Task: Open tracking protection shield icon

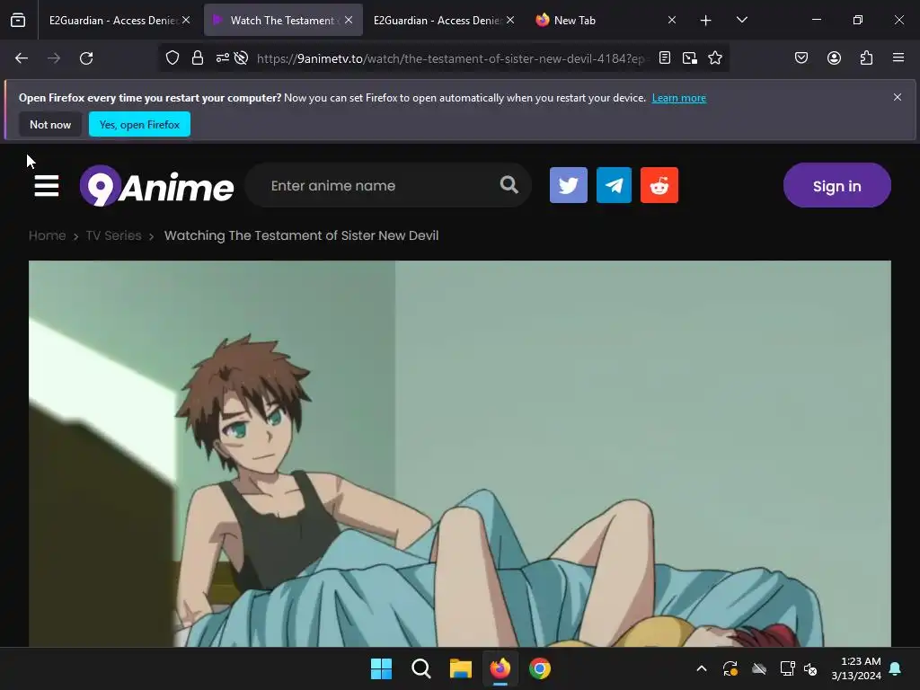Action: coord(172,58)
